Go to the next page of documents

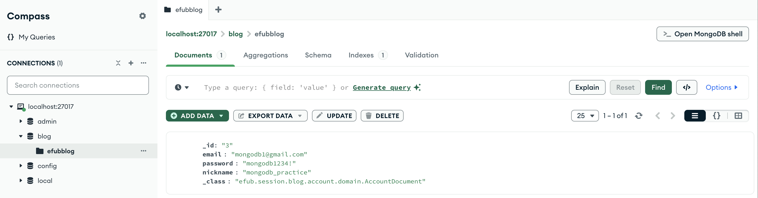tap(673, 116)
